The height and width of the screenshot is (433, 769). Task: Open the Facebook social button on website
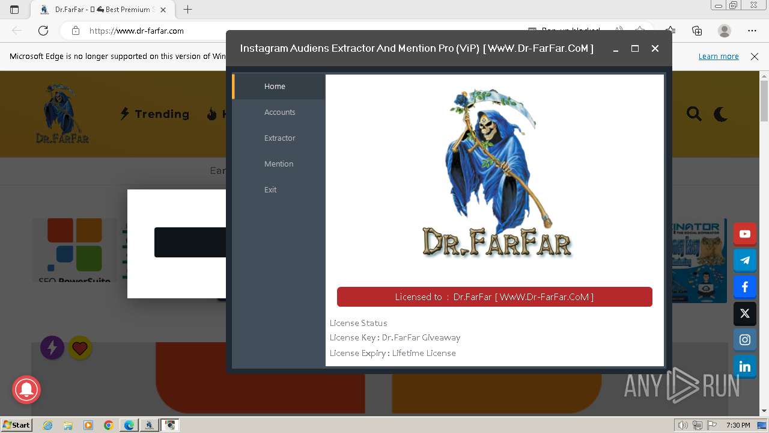pos(745,287)
